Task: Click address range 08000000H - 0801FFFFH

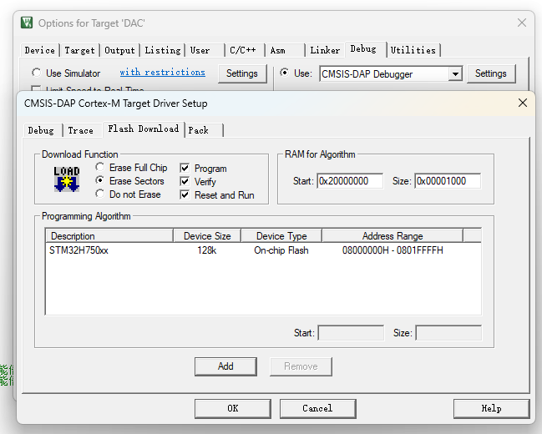Action: tap(393, 250)
